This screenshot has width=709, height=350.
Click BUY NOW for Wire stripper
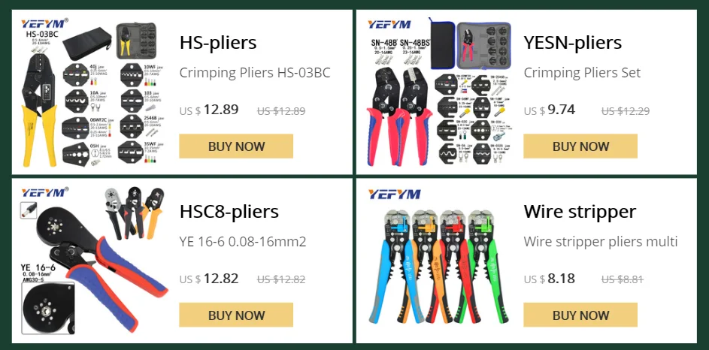[x=580, y=315]
